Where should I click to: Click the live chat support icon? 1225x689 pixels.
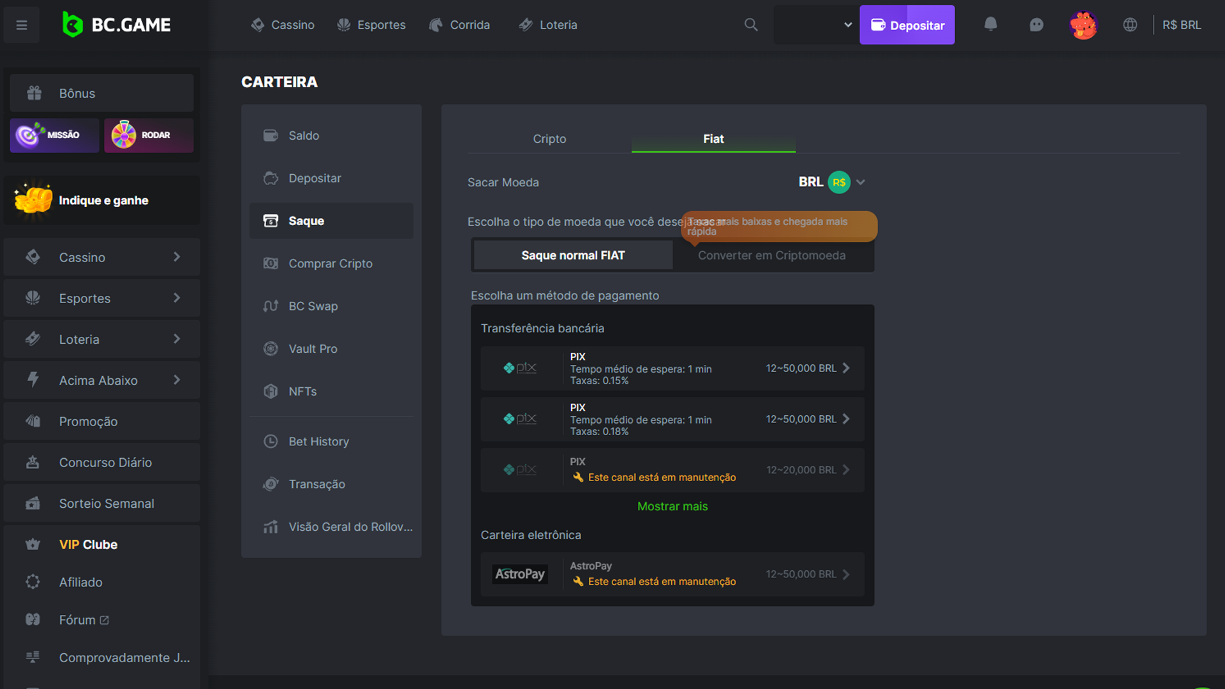1036,24
